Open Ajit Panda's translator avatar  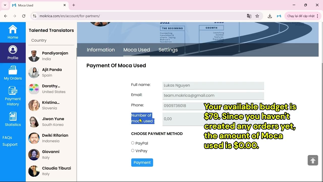(x=34, y=73)
